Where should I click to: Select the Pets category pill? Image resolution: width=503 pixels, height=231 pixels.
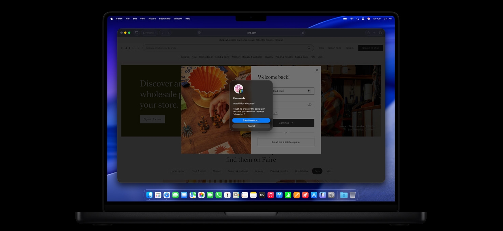point(317,171)
